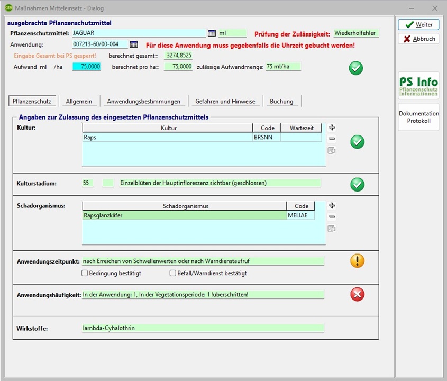Viewport: 447px width, 381px height.
Task: Click the green check beside zulässige Aufwandmenge
Action: pos(356,68)
